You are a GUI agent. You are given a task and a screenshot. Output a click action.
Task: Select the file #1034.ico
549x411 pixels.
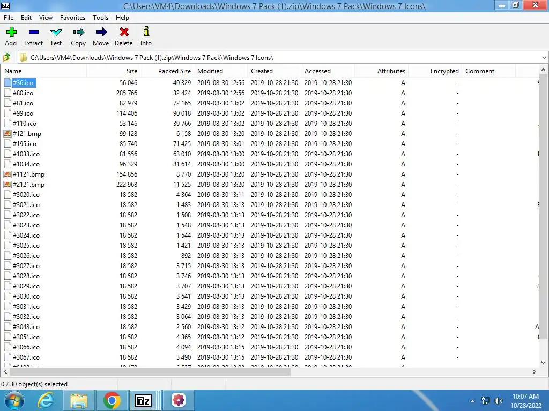[x=26, y=164]
